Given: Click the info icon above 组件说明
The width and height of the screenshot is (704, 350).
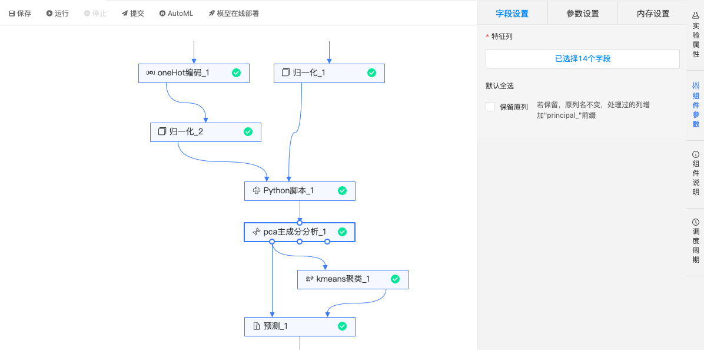Looking at the screenshot, I should pyautogui.click(x=696, y=154).
